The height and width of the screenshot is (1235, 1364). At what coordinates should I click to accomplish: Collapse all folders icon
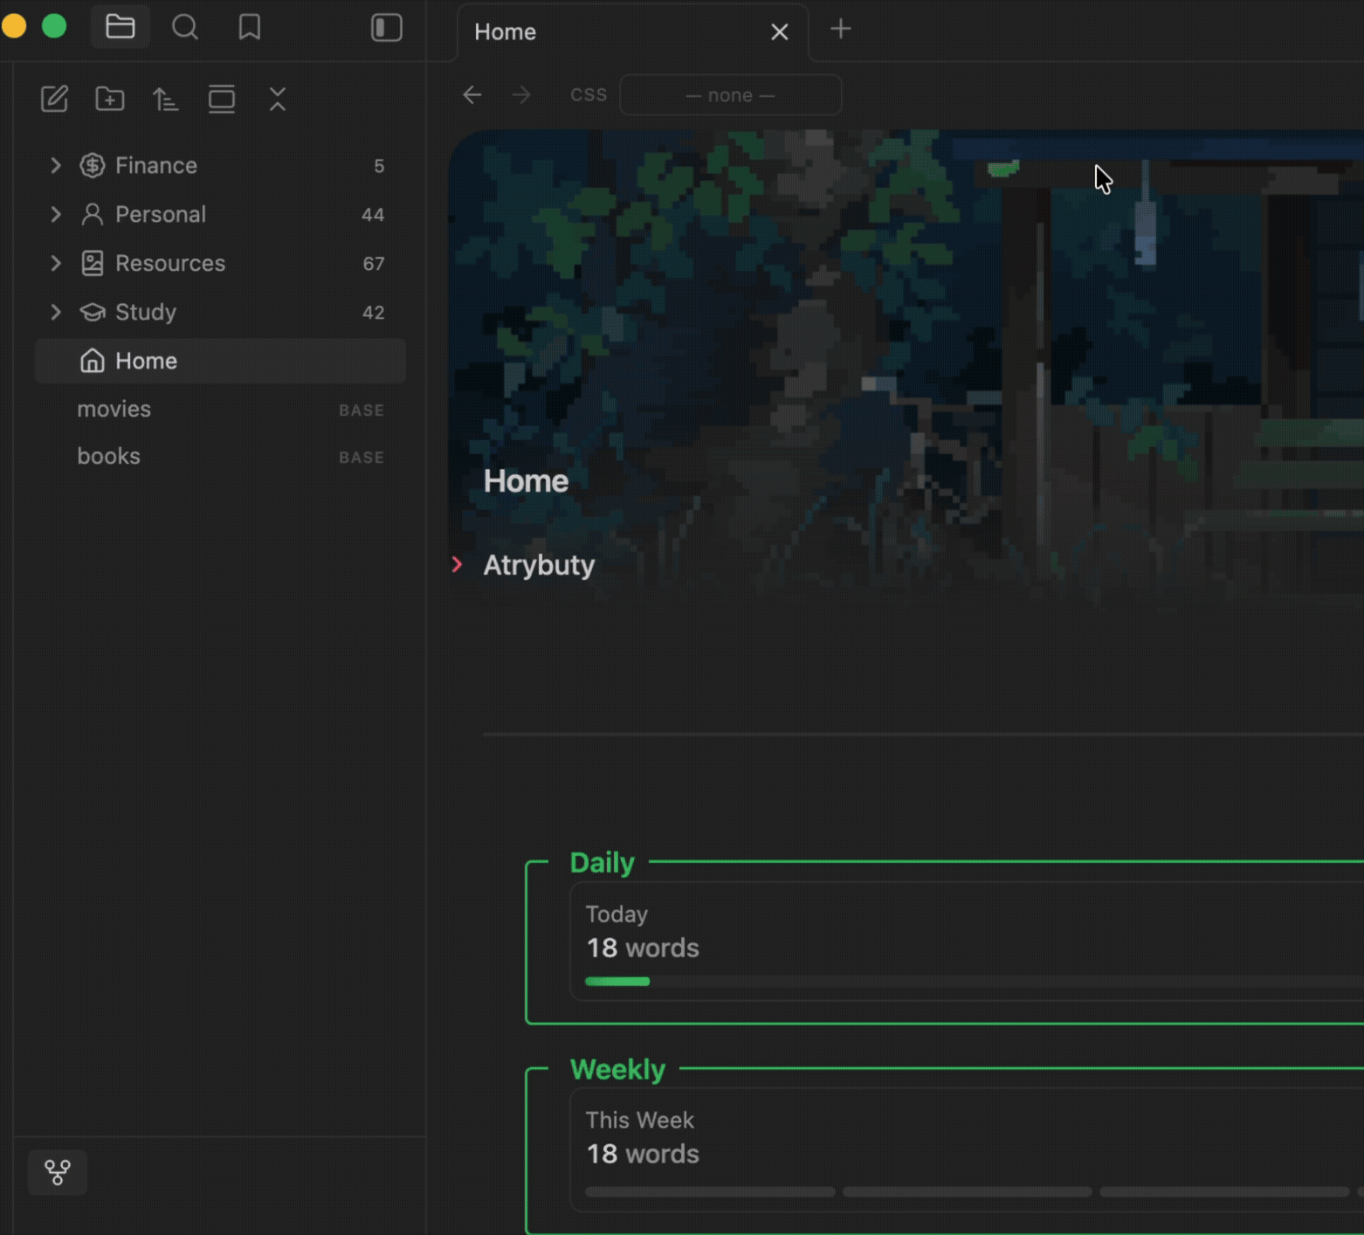point(278,99)
